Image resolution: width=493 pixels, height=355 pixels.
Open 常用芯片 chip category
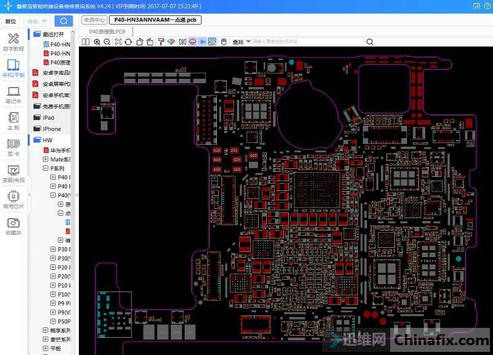click(x=13, y=200)
